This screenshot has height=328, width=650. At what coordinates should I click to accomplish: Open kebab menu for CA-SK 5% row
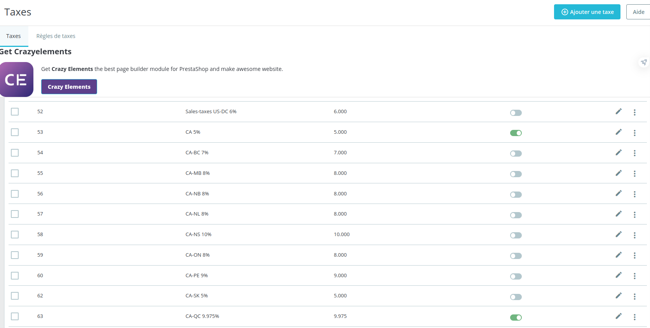click(x=634, y=297)
